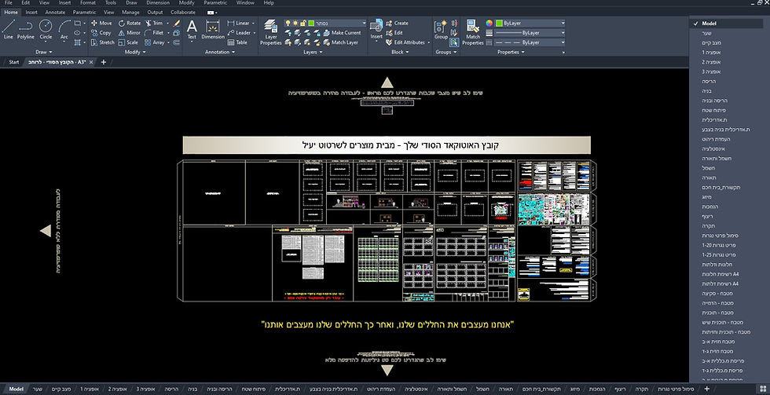
Task: Click Edit Attributes button
Action: coord(405,42)
